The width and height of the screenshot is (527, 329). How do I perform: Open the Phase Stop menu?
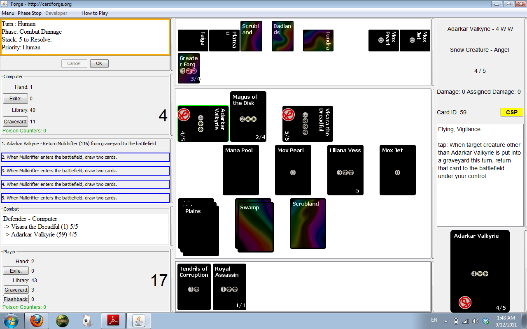point(30,13)
